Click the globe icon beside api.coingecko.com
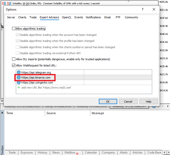The width and height of the screenshot is (170, 155). pyautogui.click(x=19, y=83)
